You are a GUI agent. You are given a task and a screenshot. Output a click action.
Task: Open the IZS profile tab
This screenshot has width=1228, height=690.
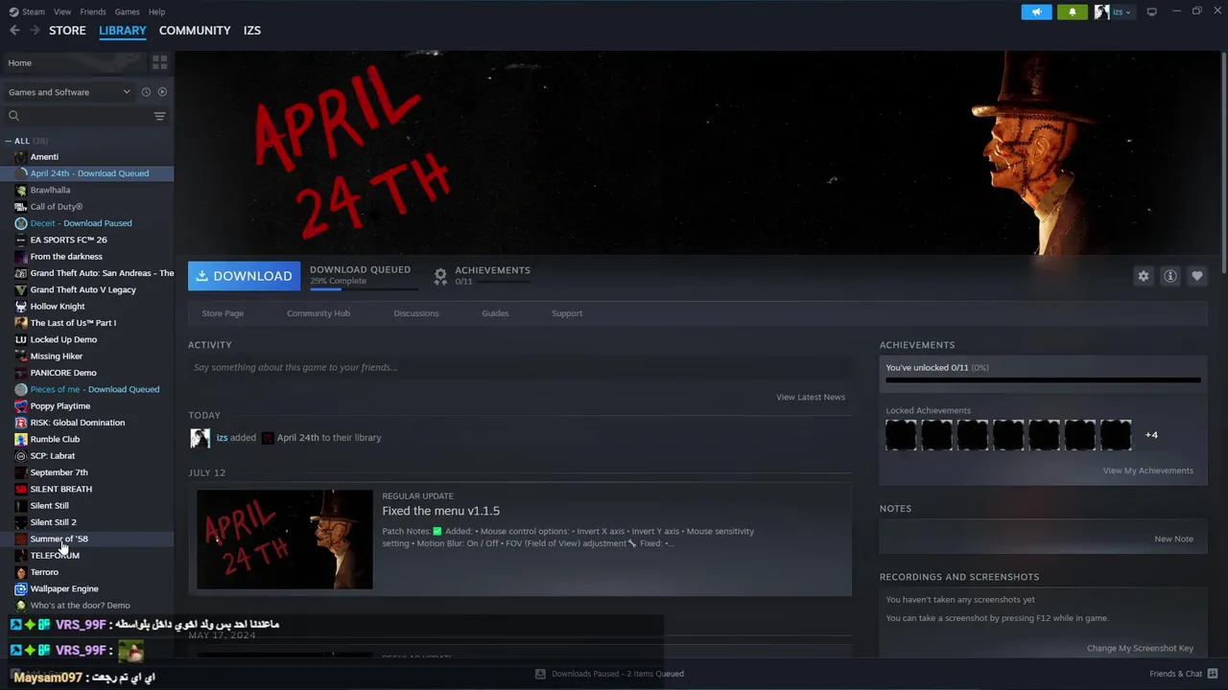click(252, 31)
